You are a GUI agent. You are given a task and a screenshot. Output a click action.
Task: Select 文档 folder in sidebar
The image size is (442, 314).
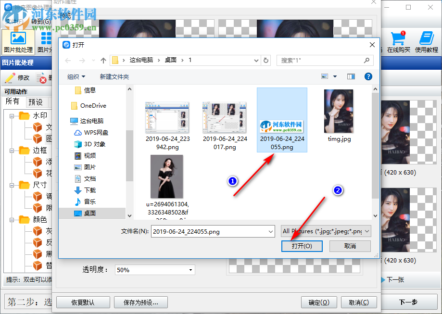click(85, 179)
